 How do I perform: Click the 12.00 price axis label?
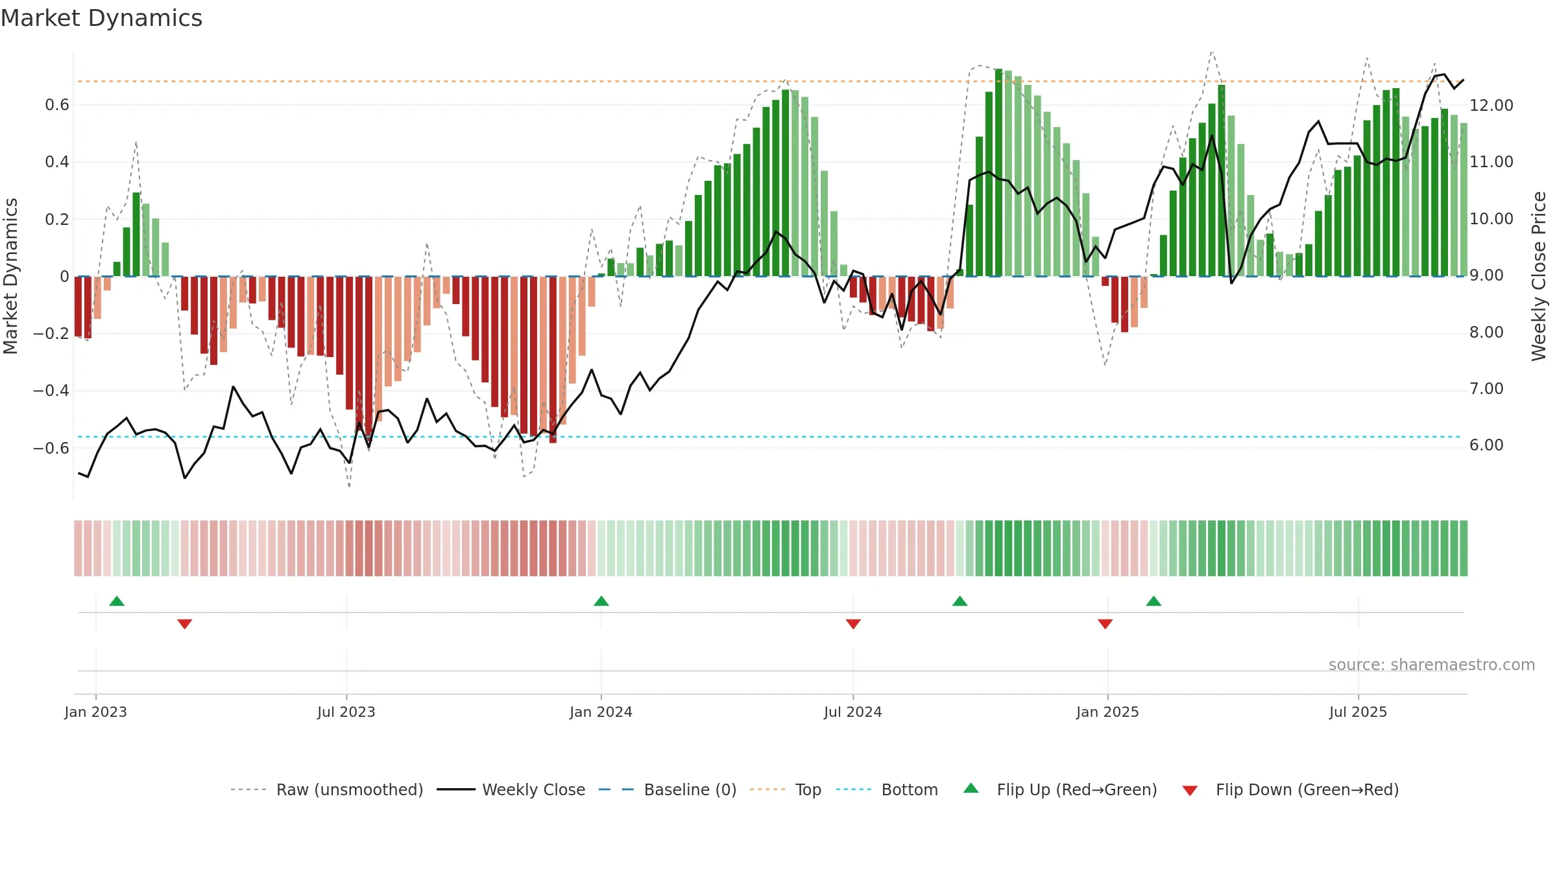pyautogui.click(x=1491, y=106)
